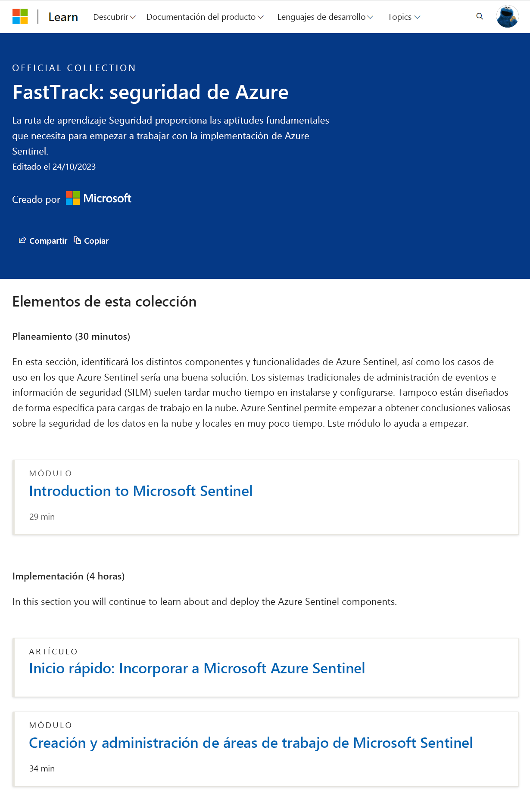Open the search icon
The height and width of the screenshot is (793, 530).
(x=479, y=16)
